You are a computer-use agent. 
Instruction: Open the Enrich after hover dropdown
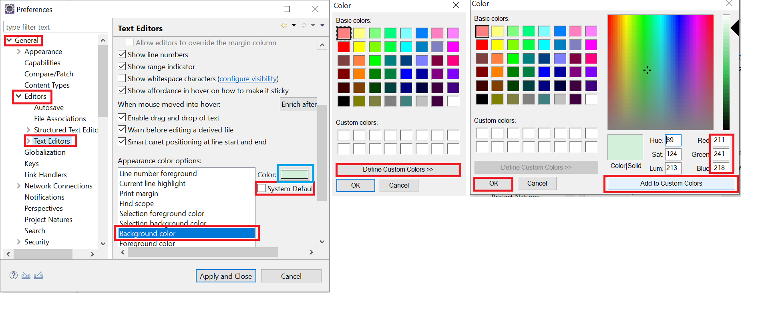[x=298, y=104]
